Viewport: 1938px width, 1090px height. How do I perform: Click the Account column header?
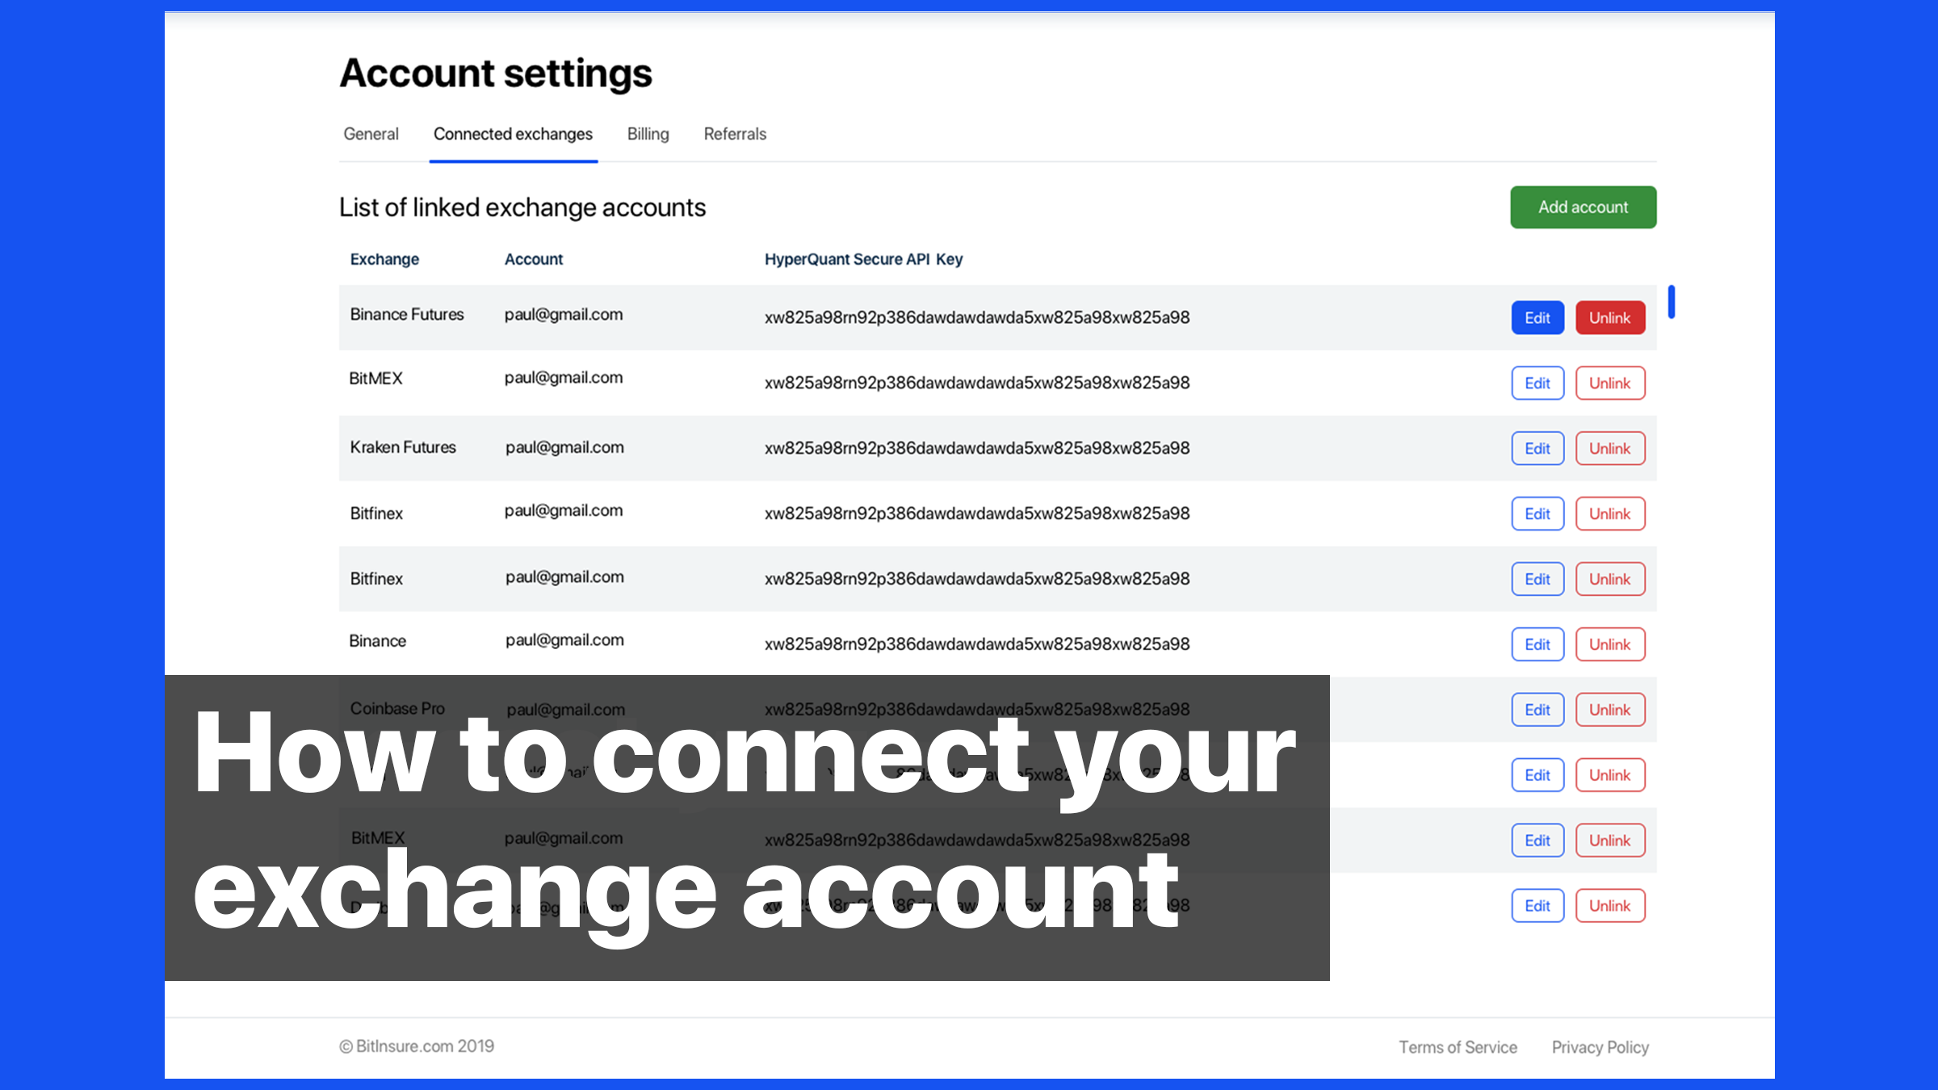534,259
